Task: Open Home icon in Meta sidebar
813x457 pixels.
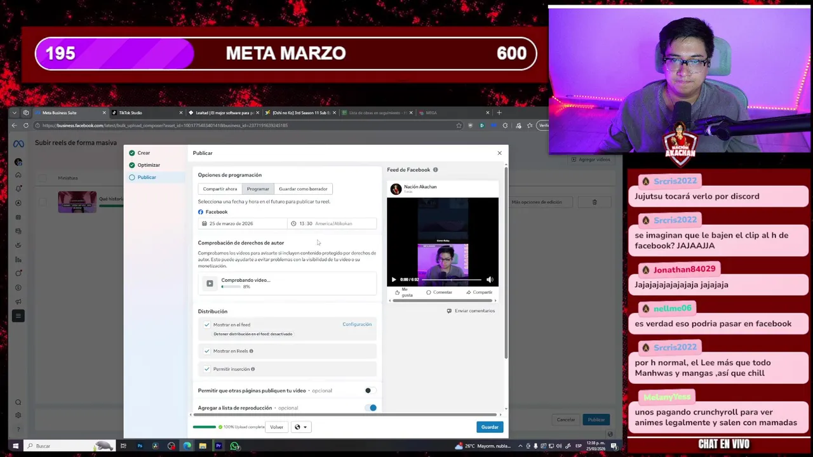Action: [18, 175]
